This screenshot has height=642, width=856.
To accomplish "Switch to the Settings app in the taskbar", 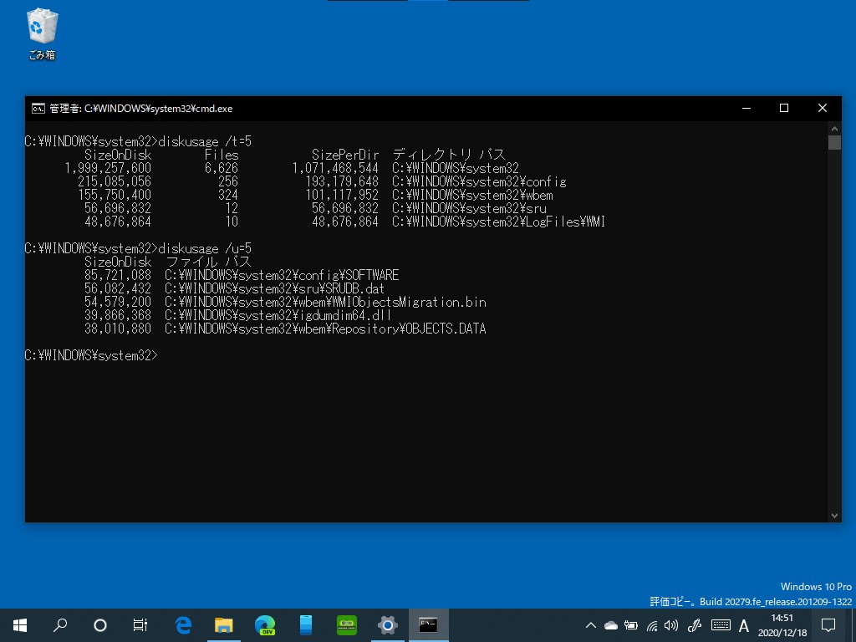I will click(387, 625).
